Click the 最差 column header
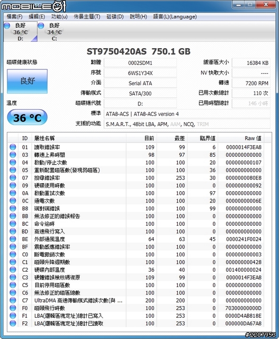The image size is (279, 339). click(x=172, y=138)
